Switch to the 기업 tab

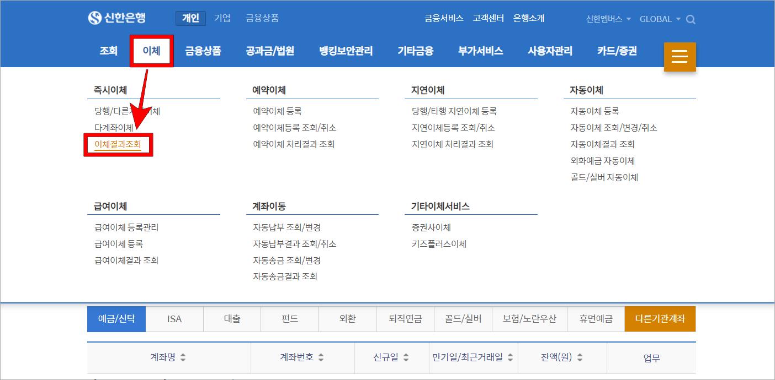click(222, 17)
